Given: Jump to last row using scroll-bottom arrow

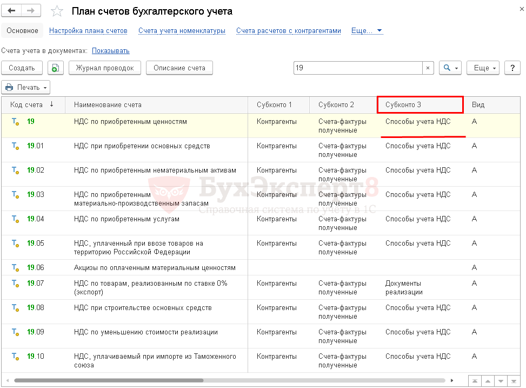Looking at the screenshot, I should (514, 381).
